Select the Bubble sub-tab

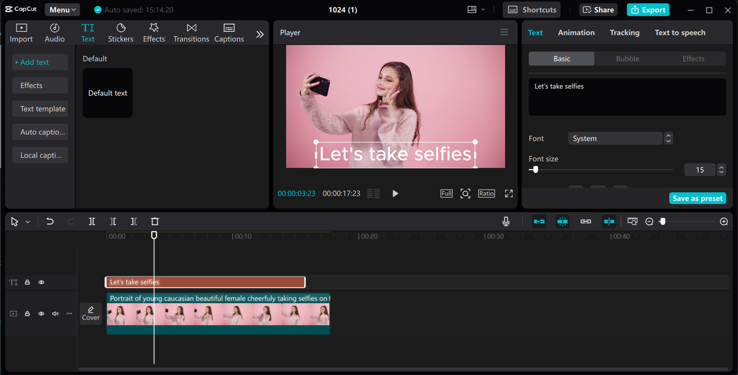[627, 59]
